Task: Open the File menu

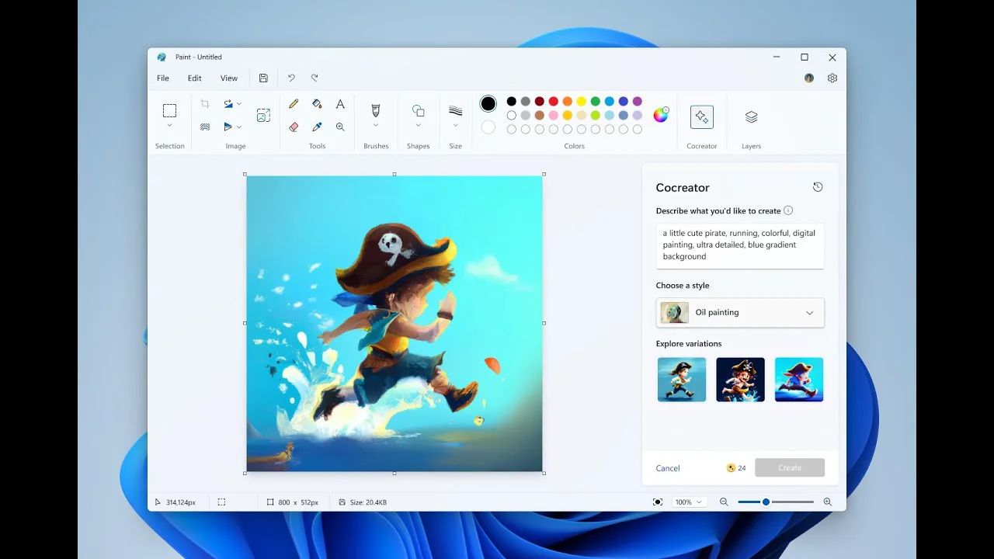Action: tap(163, 78)
